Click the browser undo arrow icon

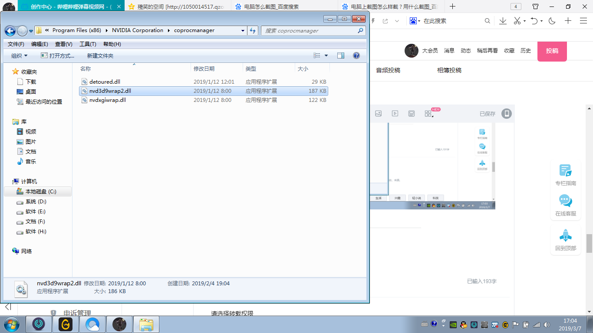pos(534,21)
